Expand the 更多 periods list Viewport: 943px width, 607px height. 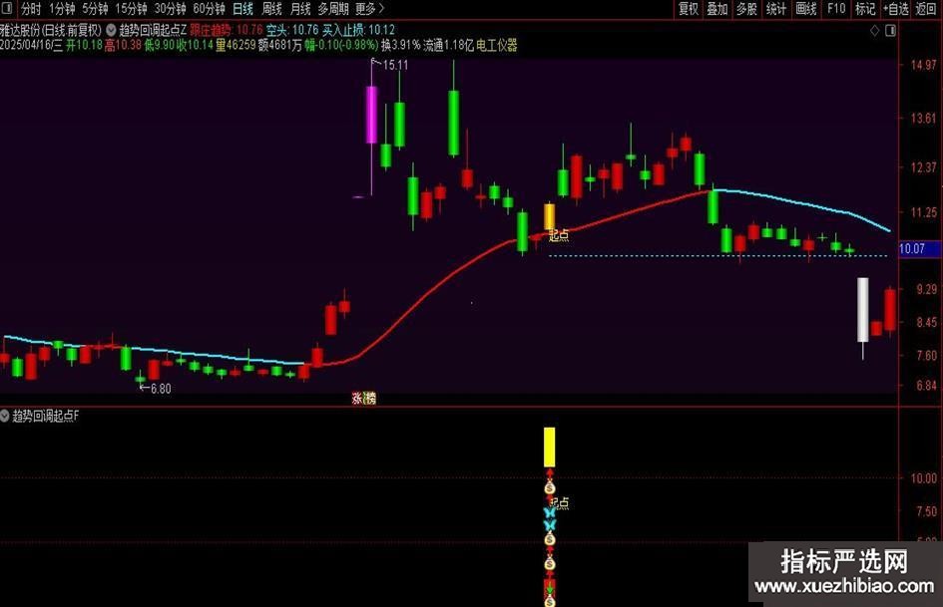[369, 9]
